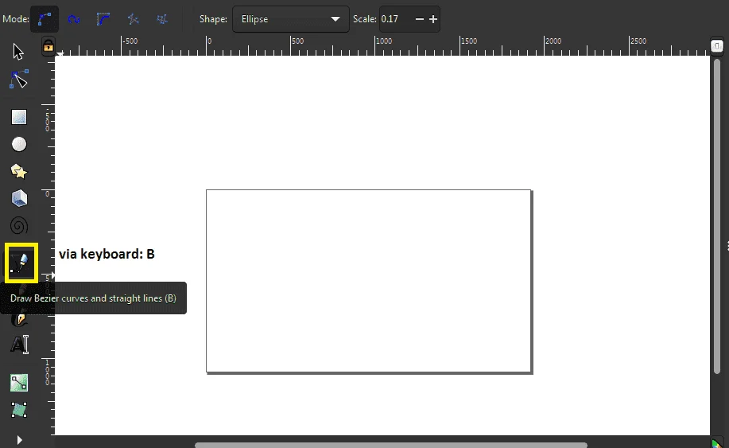Image resolution: width=729 pixels, height=448 pixels.
Task: Select the Node editing tool
Action: coord(18,79)
